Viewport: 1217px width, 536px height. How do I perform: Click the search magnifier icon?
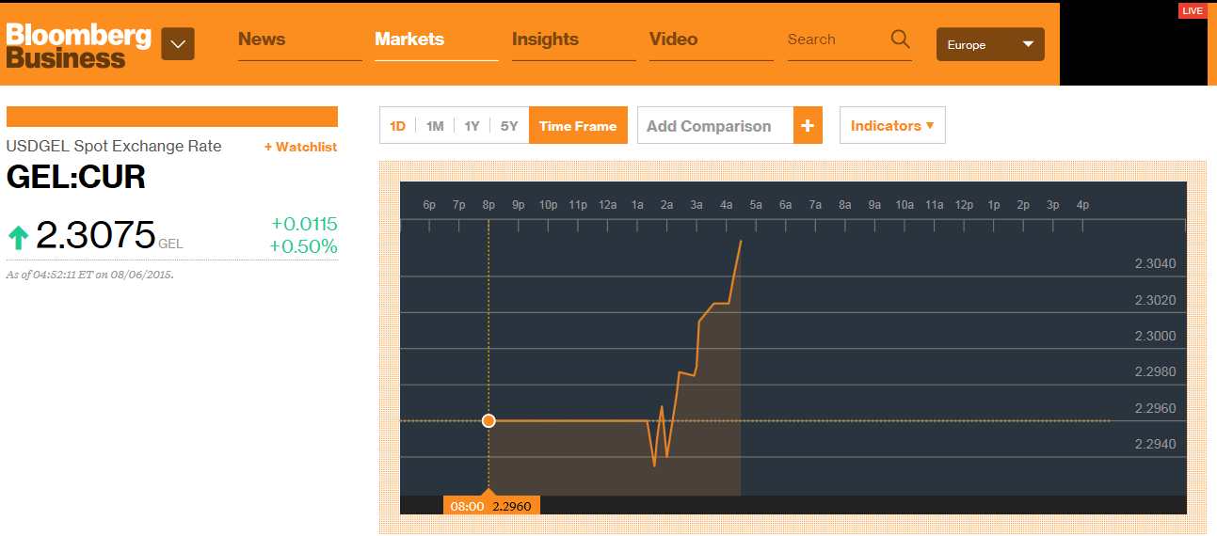coord(900,39)
